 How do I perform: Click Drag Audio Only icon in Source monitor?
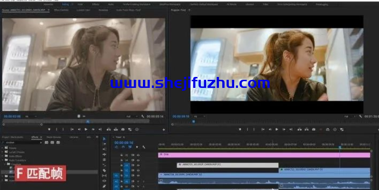click(84, 116)
